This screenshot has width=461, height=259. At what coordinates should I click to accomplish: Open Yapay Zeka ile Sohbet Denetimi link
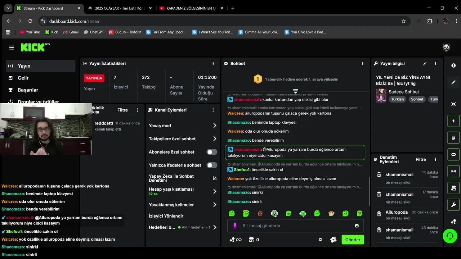coord(183,178)
